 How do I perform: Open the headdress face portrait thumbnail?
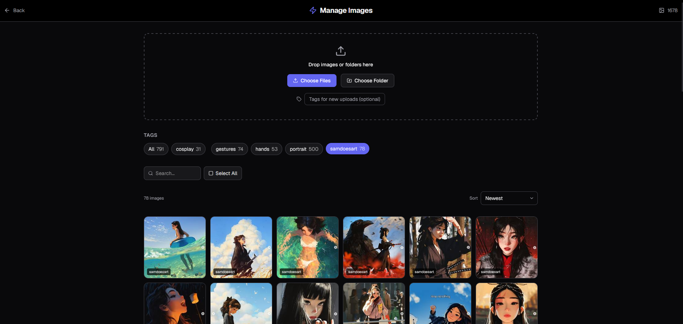coord(507,303)
